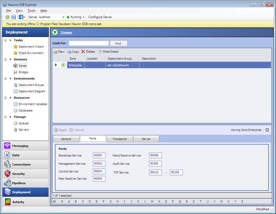Switch to the Pipelines panel
The width and height of the screenshot is (276, 214).
[x=26, y=183]
